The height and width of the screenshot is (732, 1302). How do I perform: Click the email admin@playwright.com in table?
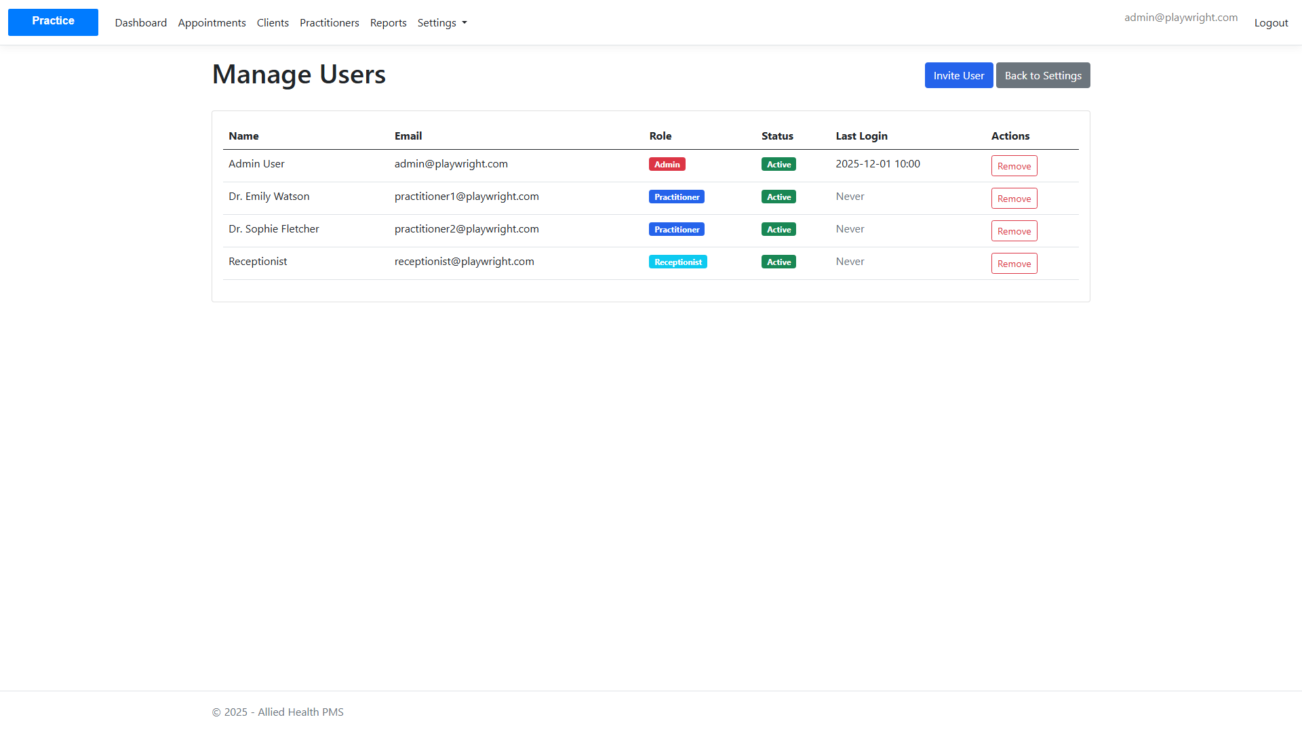(x=451, y=164)
